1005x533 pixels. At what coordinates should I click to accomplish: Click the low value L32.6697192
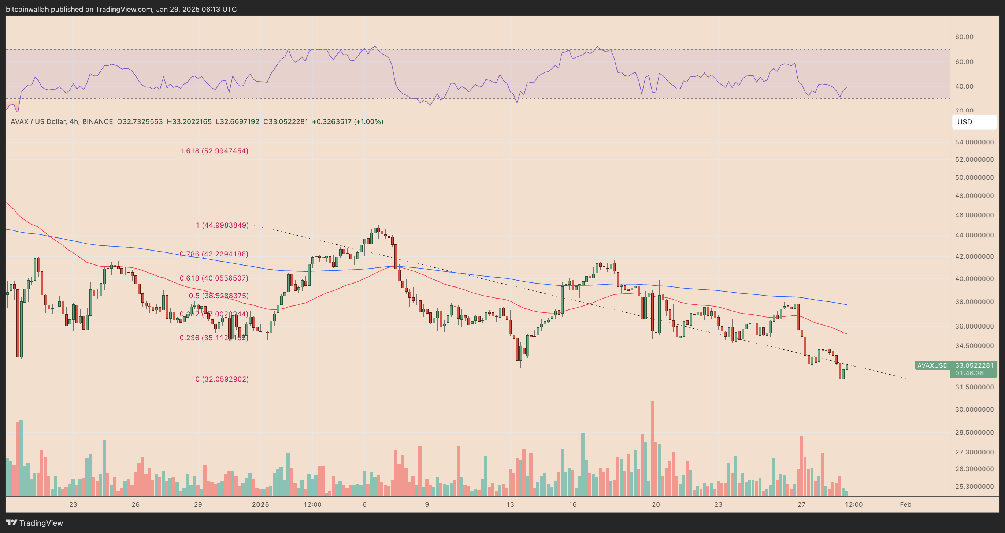click(238, 121)
